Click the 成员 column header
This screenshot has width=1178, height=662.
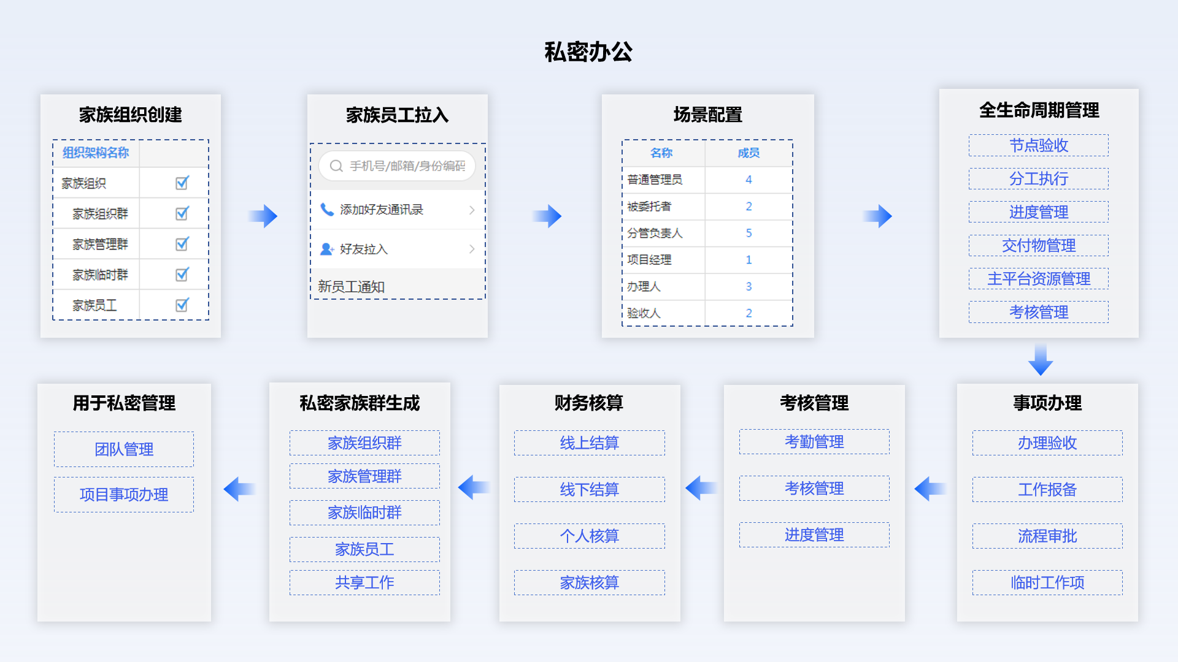[x=748, y=153]
